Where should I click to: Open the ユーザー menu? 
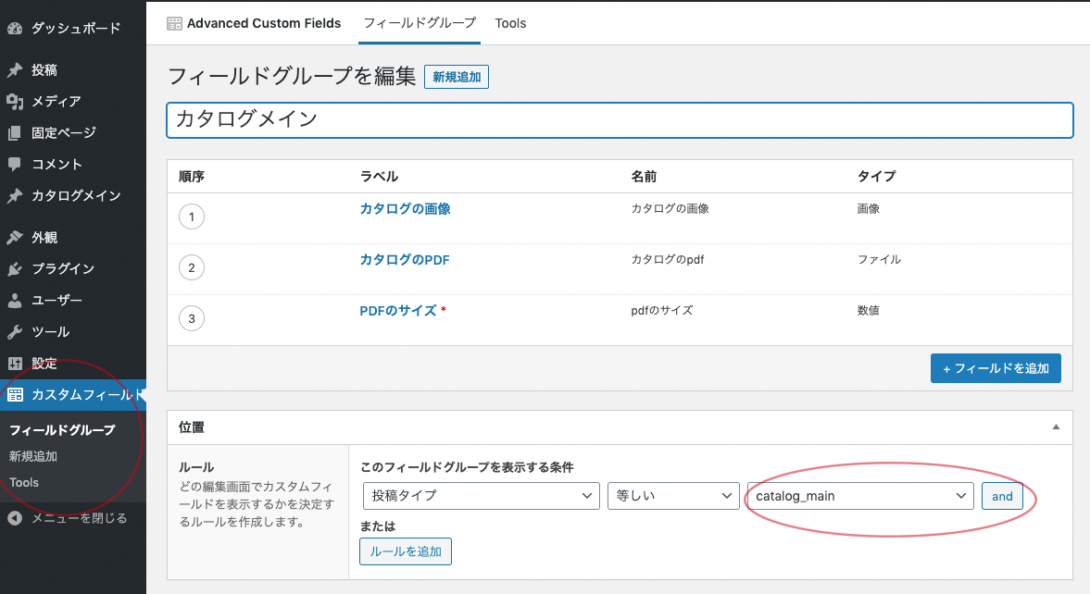57,300
